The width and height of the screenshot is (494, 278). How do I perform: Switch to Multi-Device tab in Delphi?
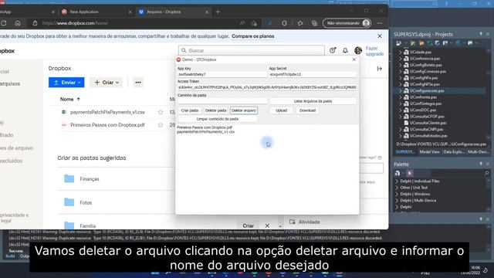[x=479, y=152]
